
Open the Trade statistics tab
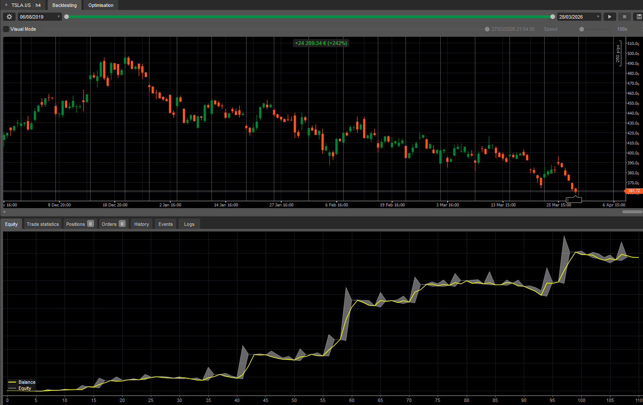[x=42, y=224]
